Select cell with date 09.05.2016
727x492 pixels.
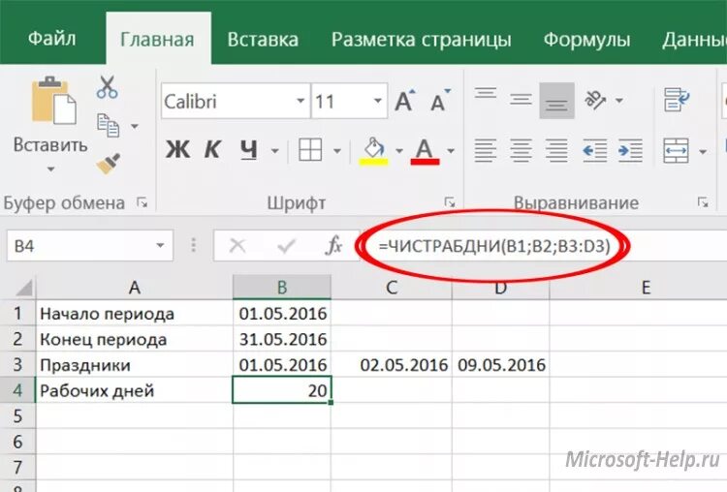501,365
